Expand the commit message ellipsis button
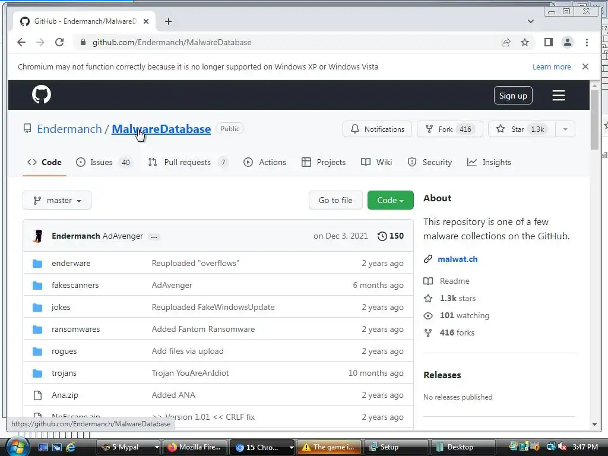 click(154, 236)
